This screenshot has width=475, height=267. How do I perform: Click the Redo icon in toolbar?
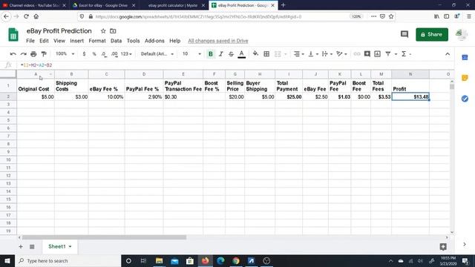(x=23, y=54)
